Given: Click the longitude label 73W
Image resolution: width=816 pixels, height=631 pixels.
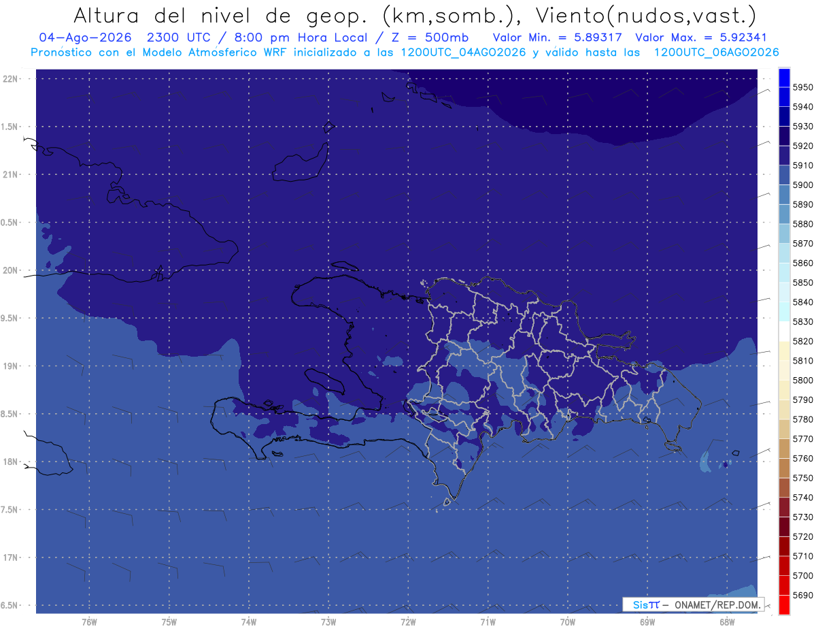Looking at the screenshot, I should 328,622.
